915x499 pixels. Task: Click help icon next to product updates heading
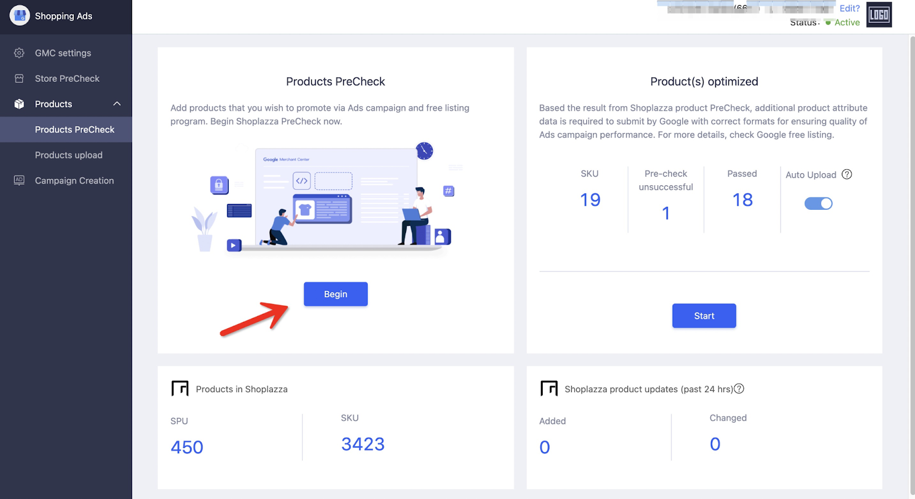[x=739, y=389]
